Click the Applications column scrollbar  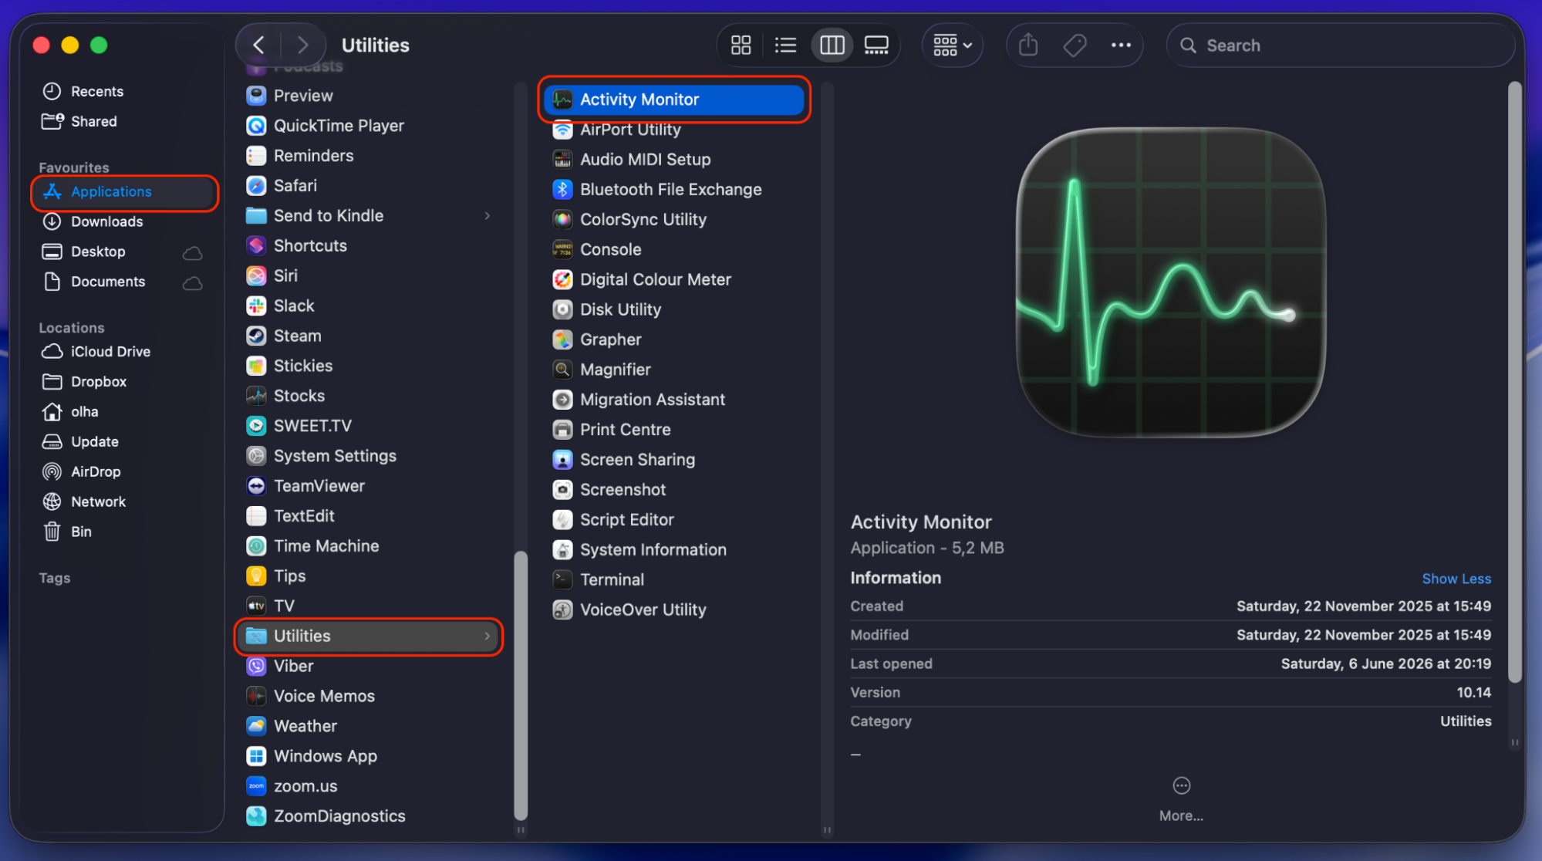[x=521, y=685]
